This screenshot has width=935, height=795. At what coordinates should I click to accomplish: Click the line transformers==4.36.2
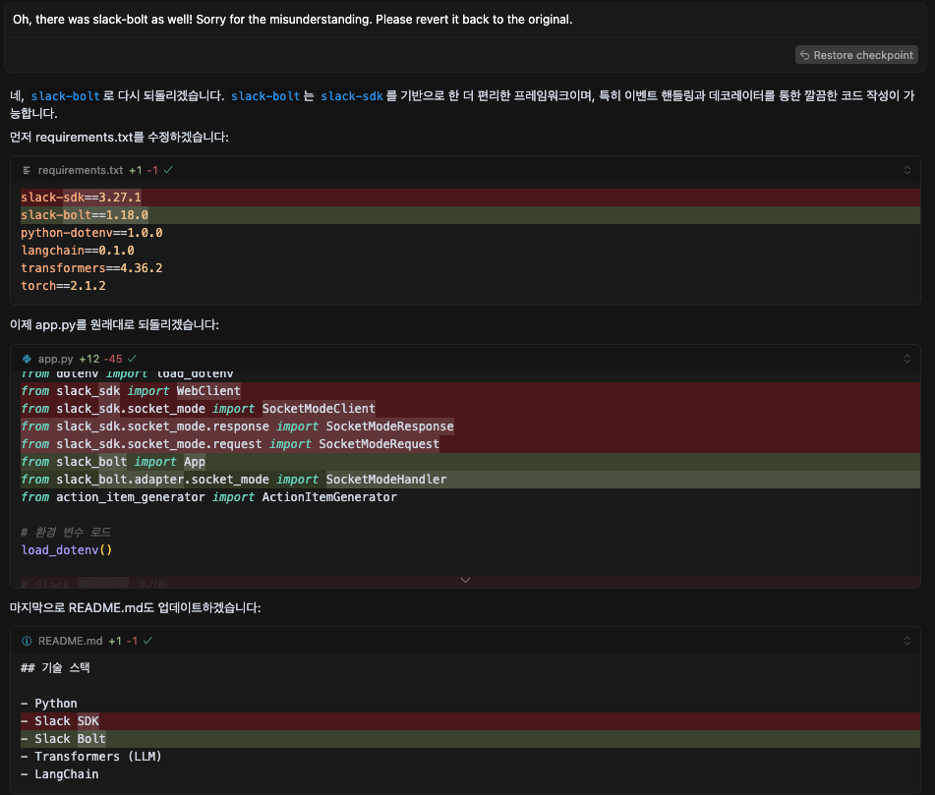(x=91, y=268)
